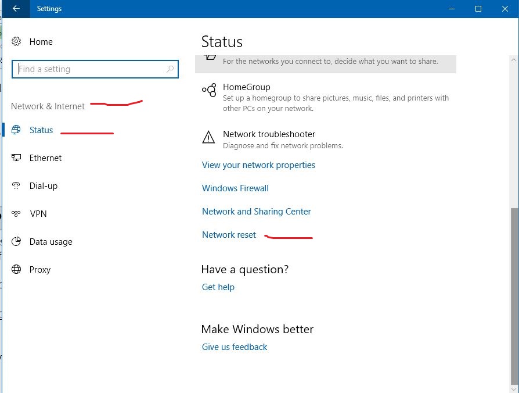Image resolution: width=519 pixels, height=393 pixels.
Task: Click the Find a setting search box
Action: (95, 69)
